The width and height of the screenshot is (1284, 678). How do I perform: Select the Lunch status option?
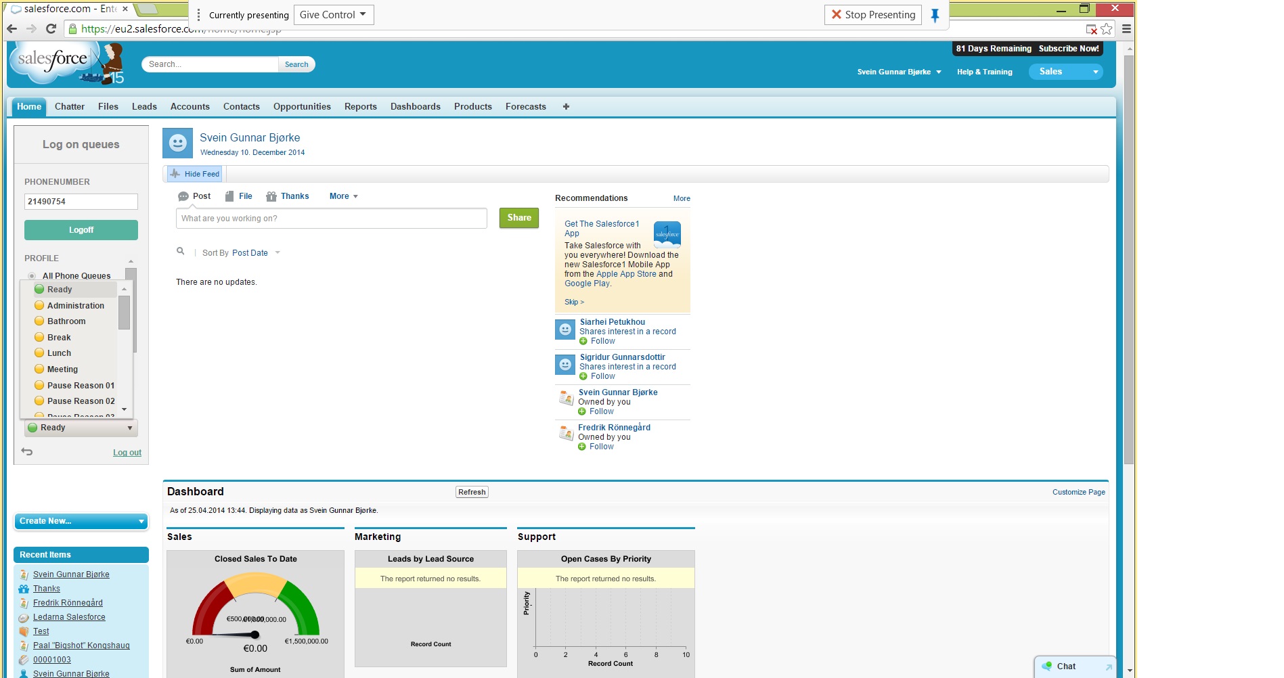click(x=59, y=353)
